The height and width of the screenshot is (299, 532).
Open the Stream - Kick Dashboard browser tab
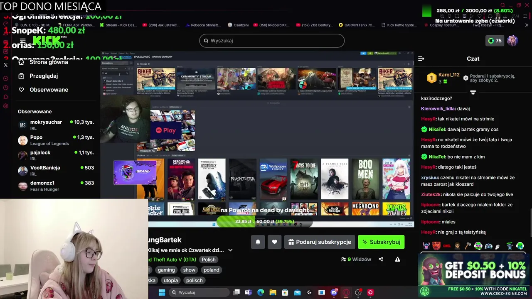(118, 25)
